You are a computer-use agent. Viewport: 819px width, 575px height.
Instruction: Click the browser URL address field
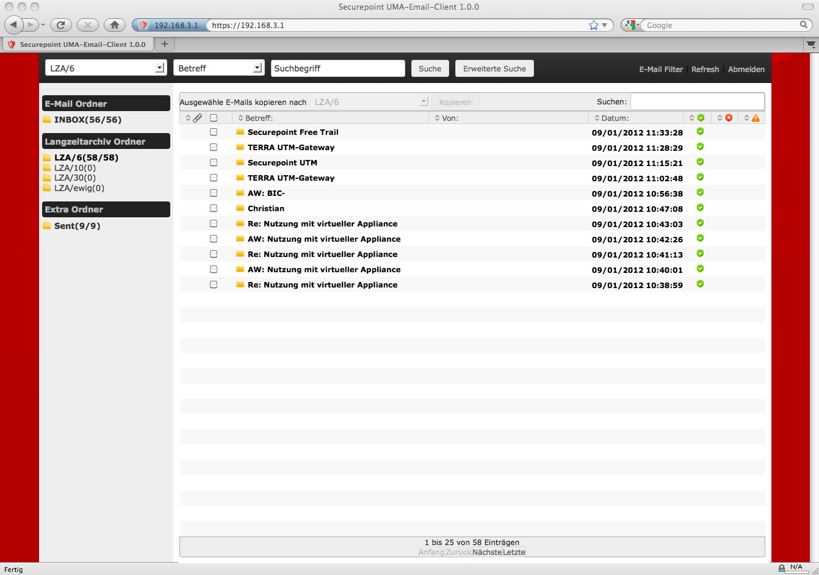tap(397, 25)
